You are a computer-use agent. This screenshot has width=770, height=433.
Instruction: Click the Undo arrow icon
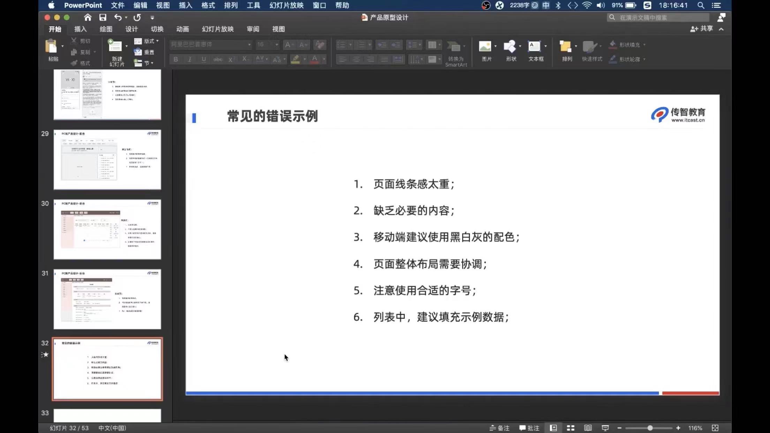click(118, 17)
